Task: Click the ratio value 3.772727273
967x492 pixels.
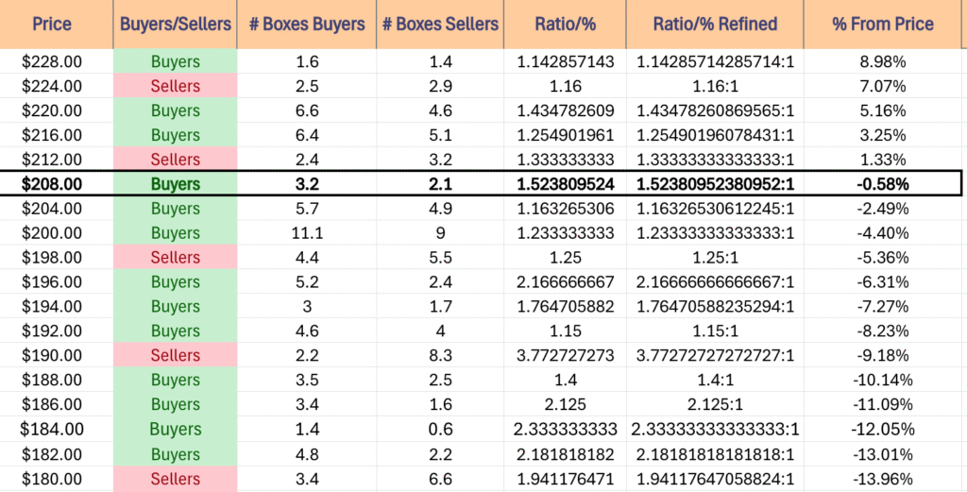Action: coord(566,355)
